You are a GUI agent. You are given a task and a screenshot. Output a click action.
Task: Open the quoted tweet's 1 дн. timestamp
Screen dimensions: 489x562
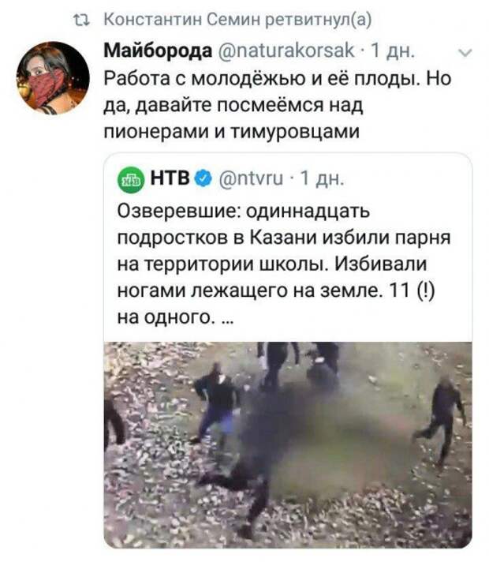click(322, 178)
